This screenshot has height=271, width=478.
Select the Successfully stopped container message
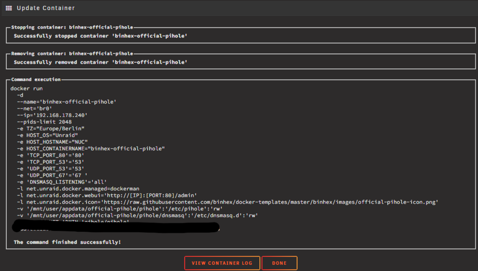click(100, 36)
